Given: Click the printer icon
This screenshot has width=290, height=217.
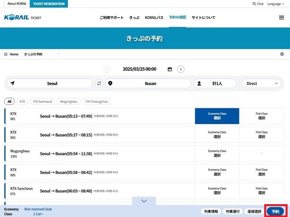Looking at the screenshot, I should [x=282, y=54].
